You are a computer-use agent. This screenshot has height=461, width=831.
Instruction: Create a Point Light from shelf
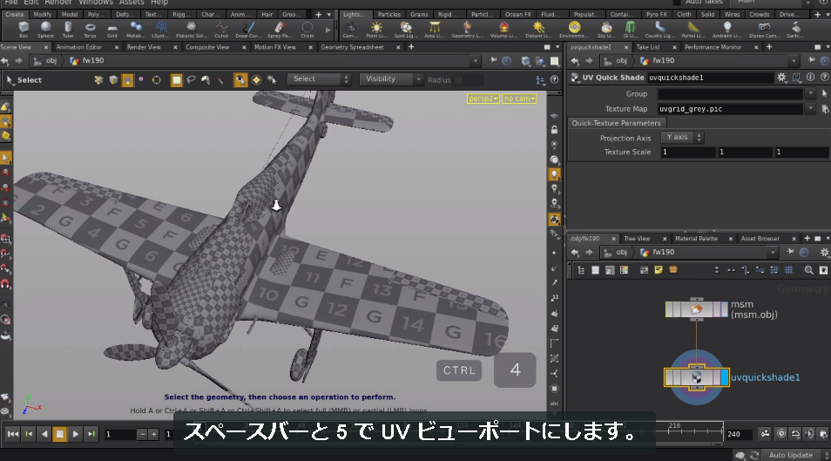[375, 30]
